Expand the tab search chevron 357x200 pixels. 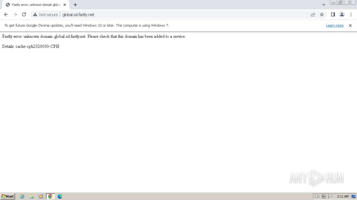(324, 5)
